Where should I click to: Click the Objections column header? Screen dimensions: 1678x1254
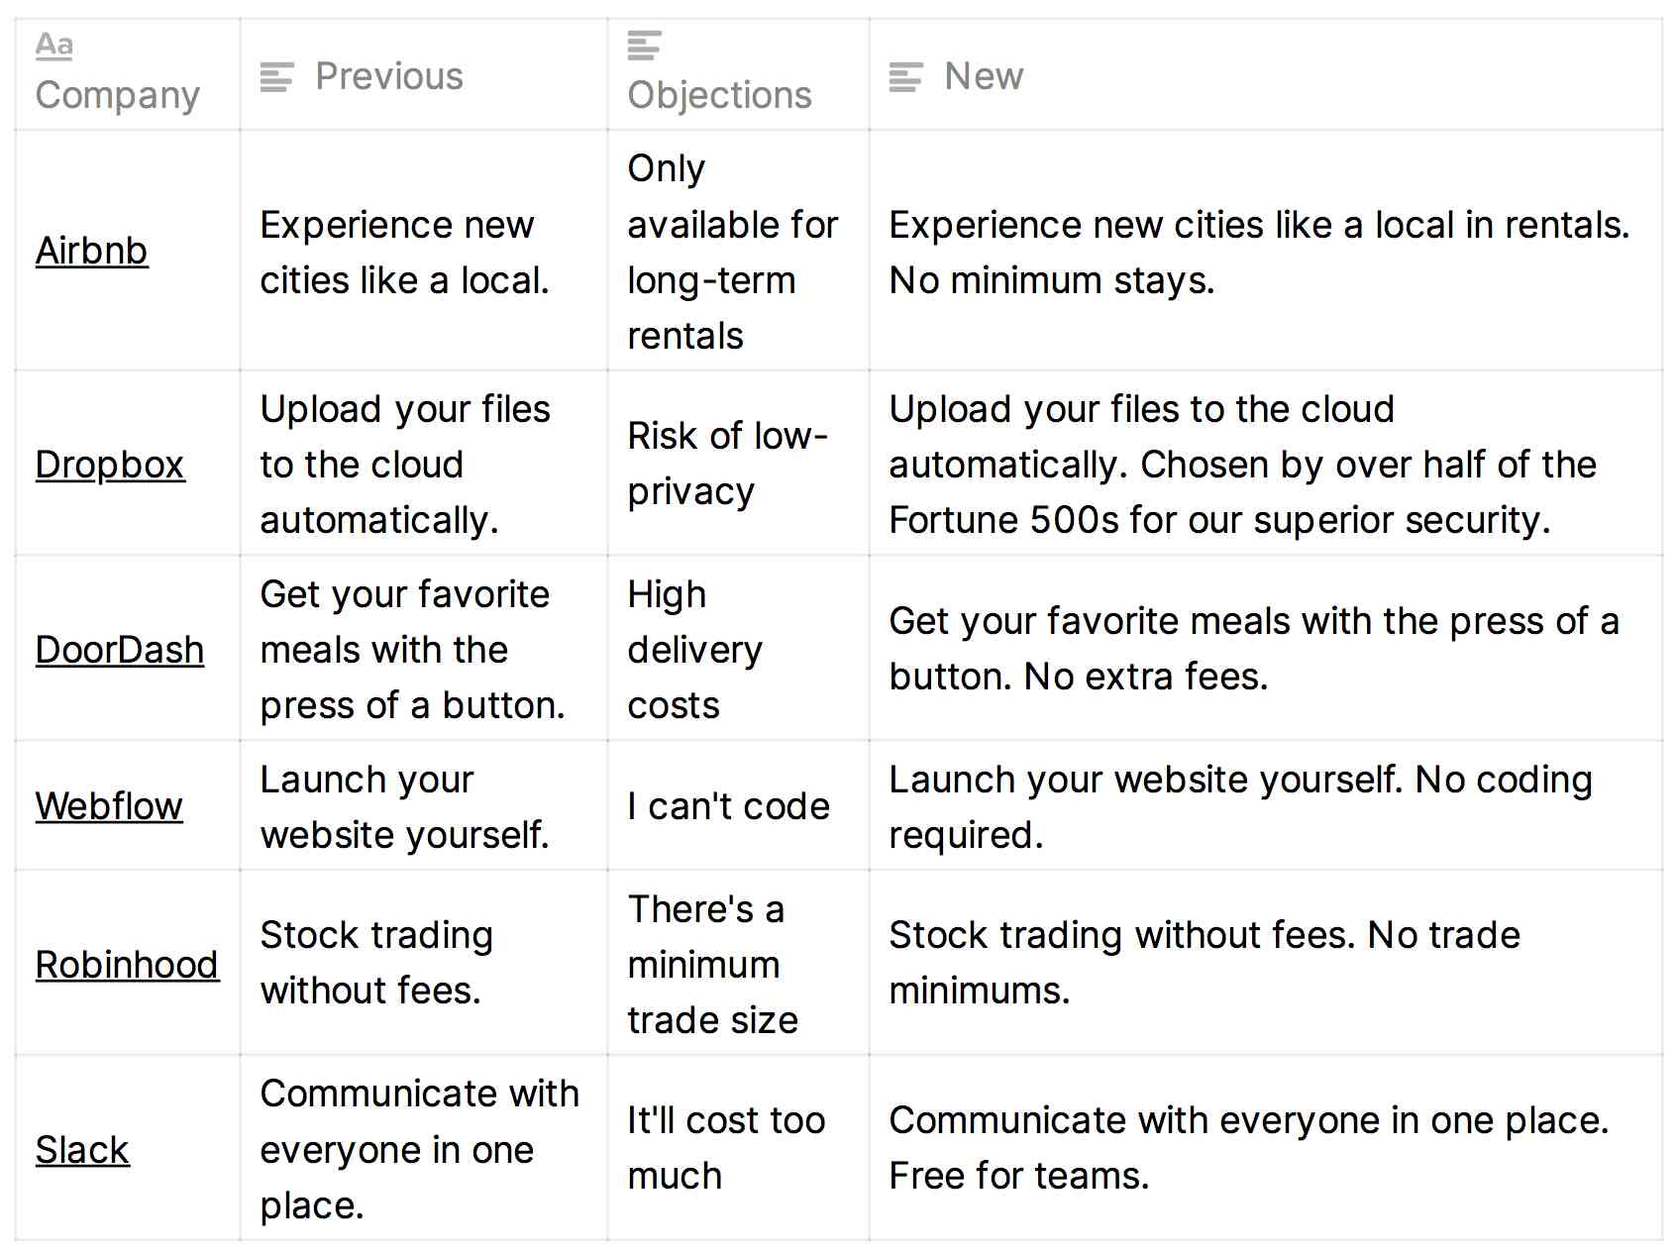(x=719, y=94)
